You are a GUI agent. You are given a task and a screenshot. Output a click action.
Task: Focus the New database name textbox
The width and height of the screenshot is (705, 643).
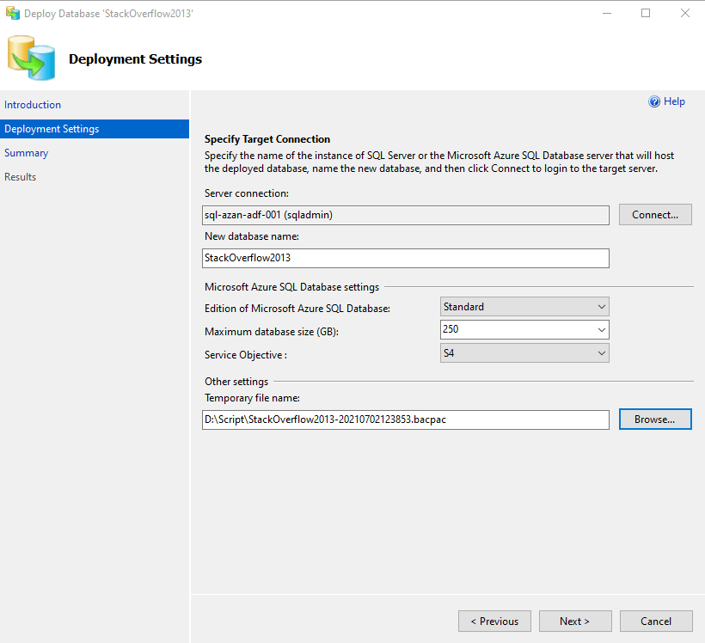tap(405, 258)
